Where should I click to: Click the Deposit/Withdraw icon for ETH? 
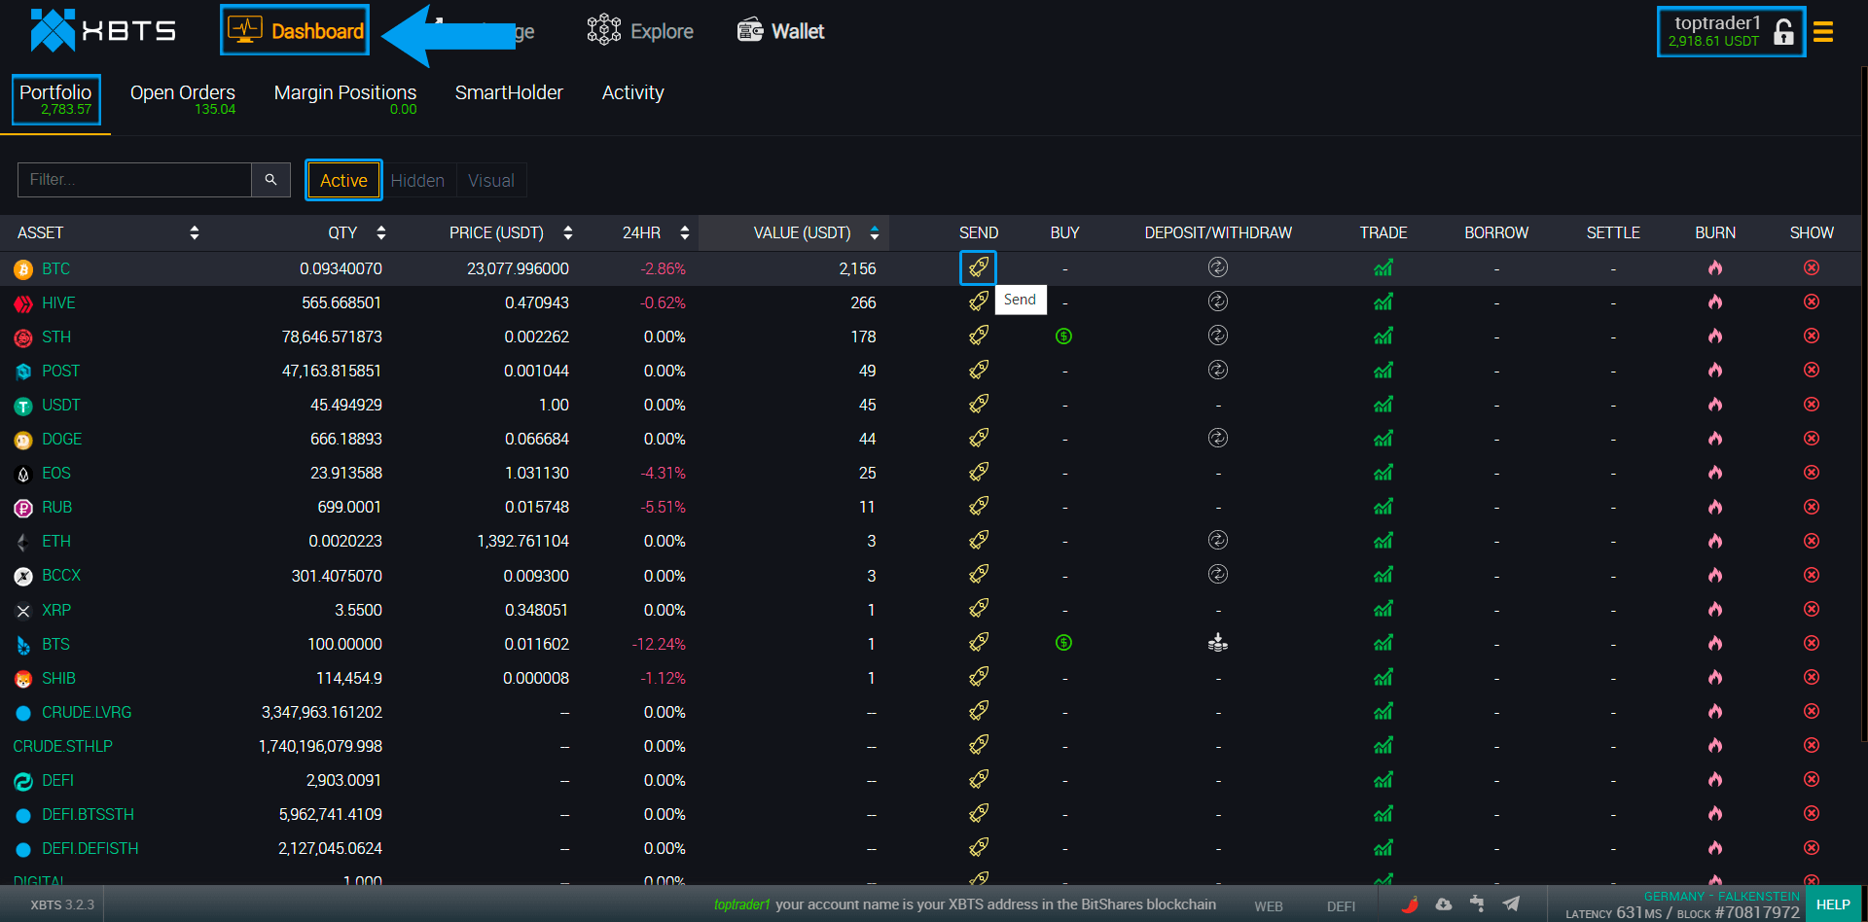click(x=1218, y=540)
